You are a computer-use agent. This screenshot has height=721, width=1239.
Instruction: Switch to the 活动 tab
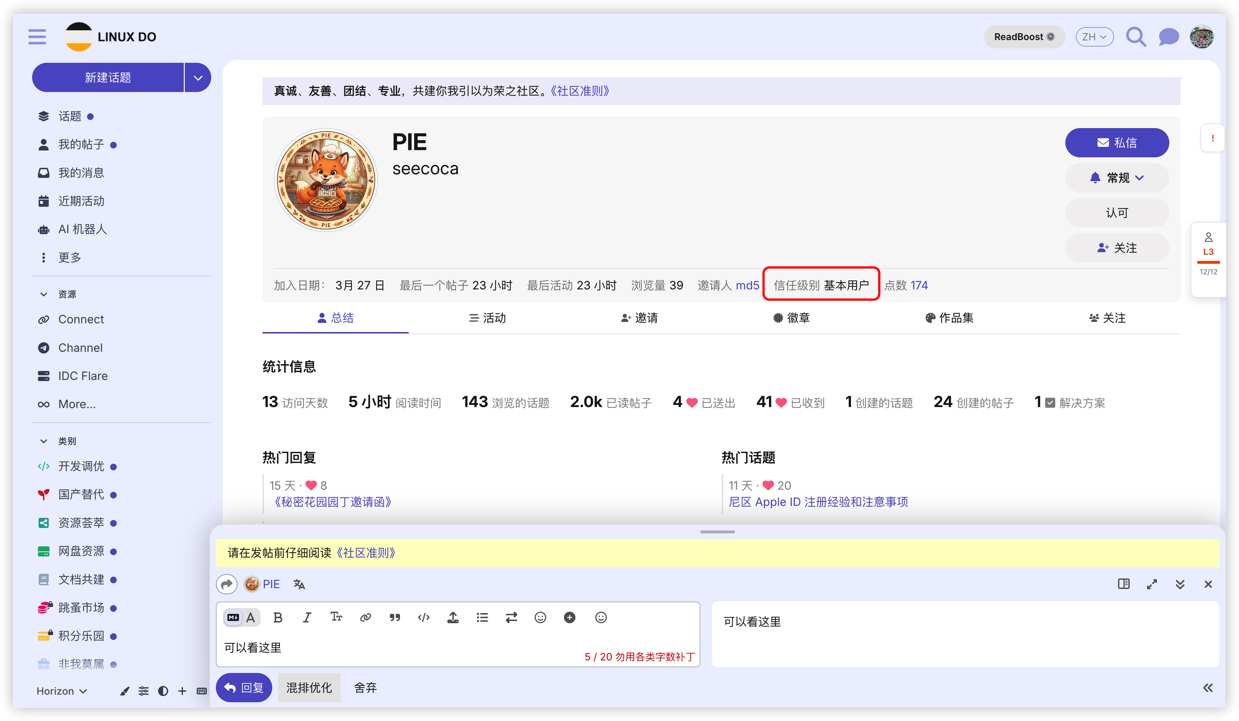click(487, 318)
